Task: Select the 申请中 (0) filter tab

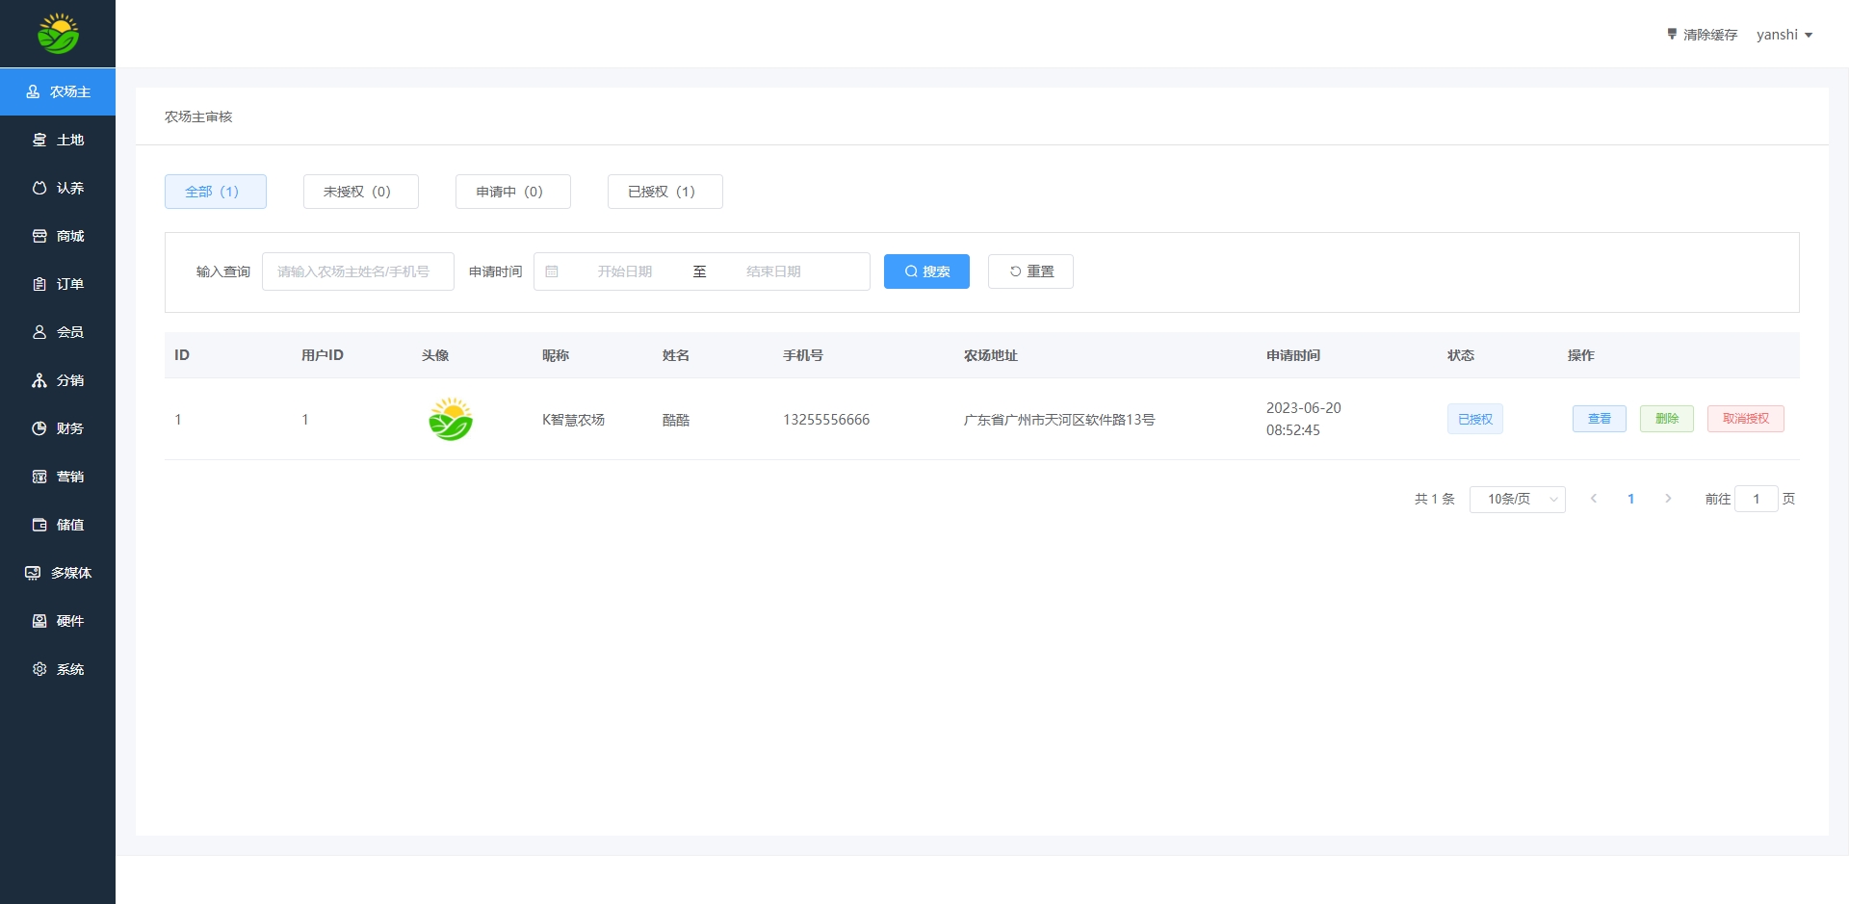Action: tap(512, 192)
